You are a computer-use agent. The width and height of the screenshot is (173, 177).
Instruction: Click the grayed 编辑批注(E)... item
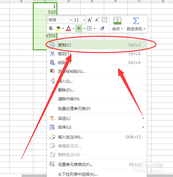[97, 146]
